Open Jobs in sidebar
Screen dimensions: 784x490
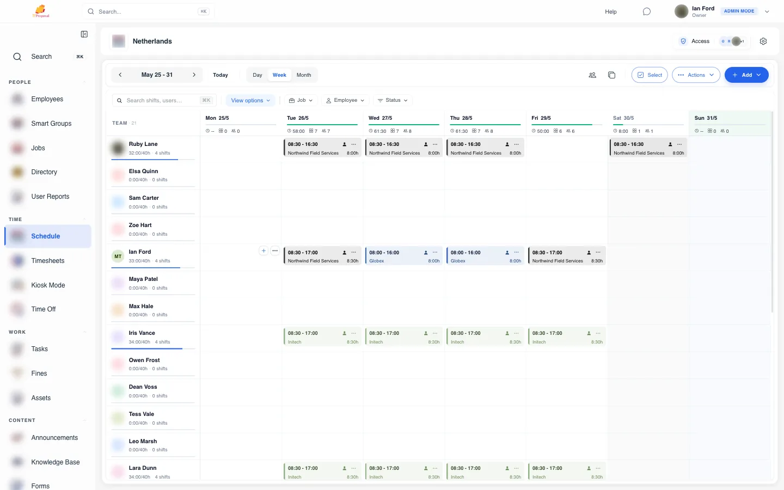click(x=48, y=148)
